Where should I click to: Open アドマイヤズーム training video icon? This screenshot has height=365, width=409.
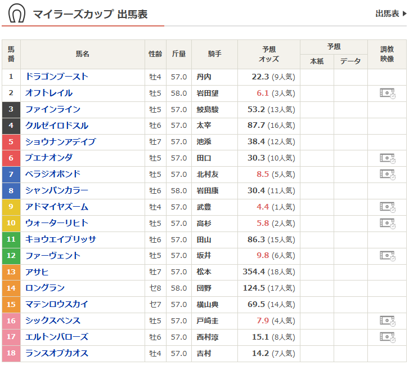(387, 207)
